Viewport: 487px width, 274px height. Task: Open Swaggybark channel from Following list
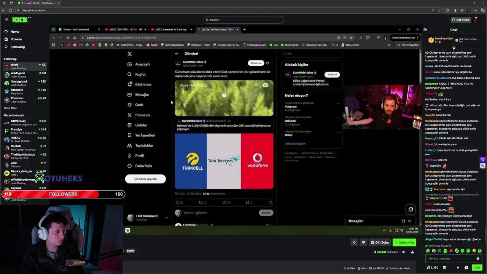coord(25,83)
